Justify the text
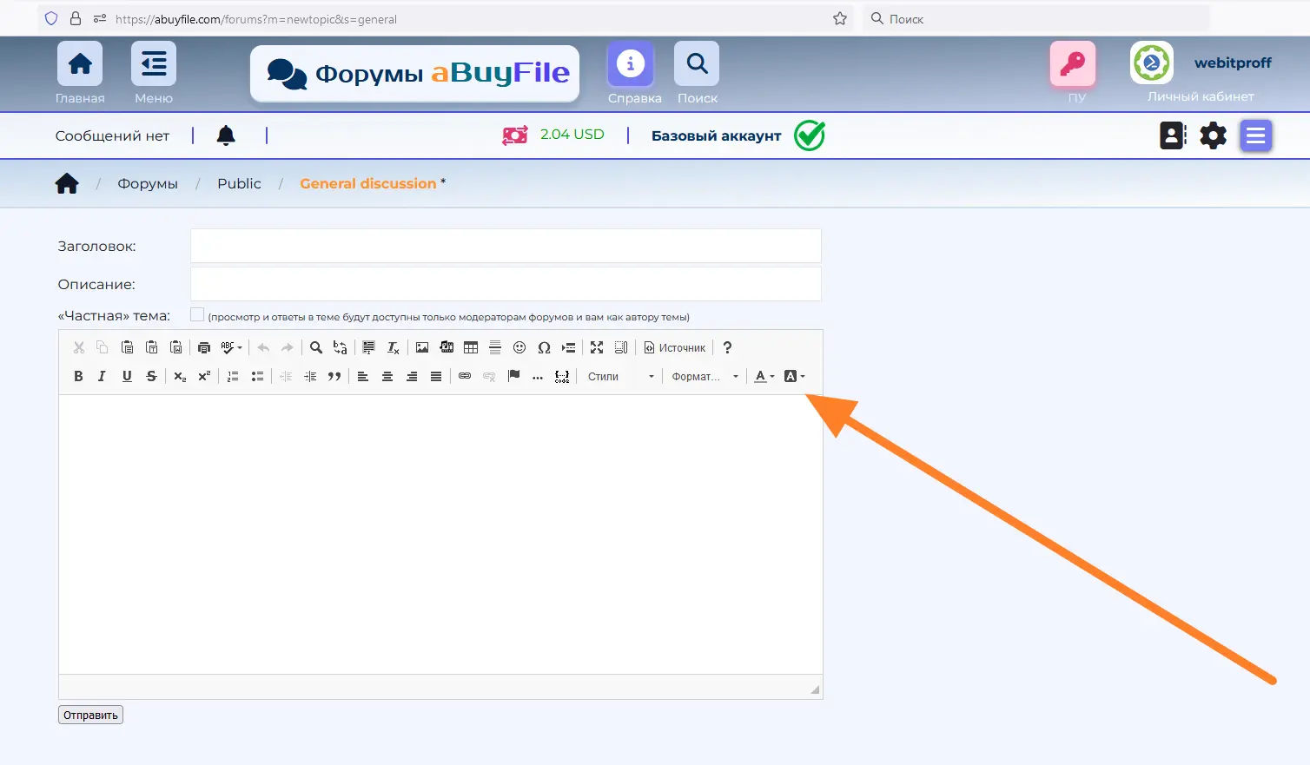 [x=436, y=376]
